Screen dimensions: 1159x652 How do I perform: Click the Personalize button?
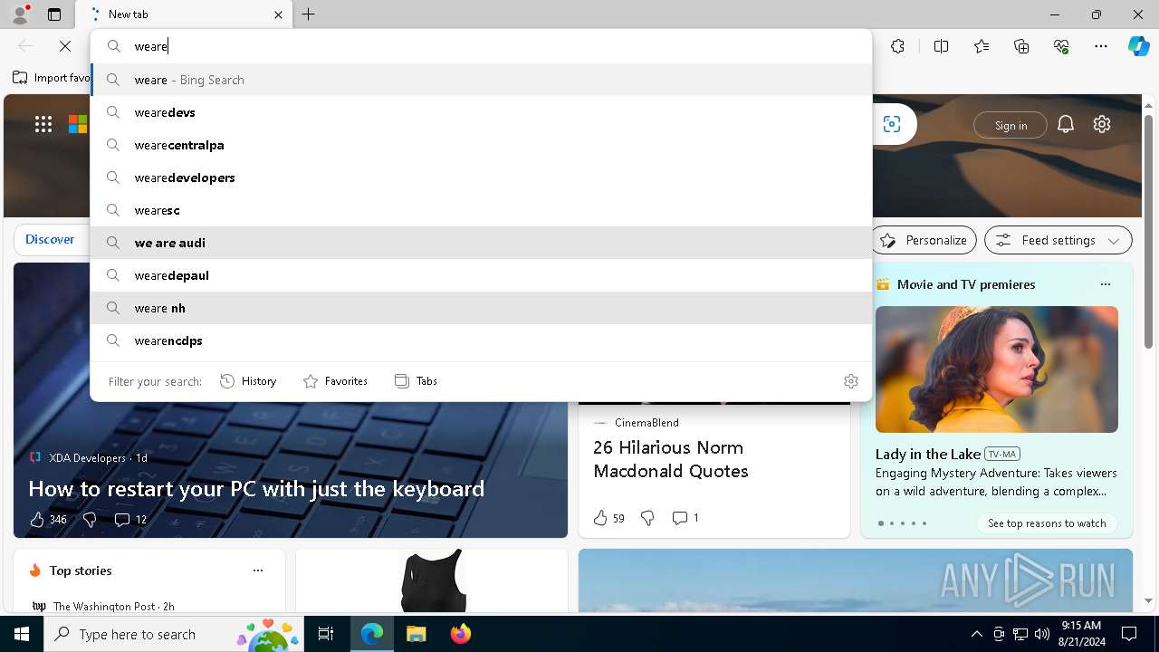(924, 240)
